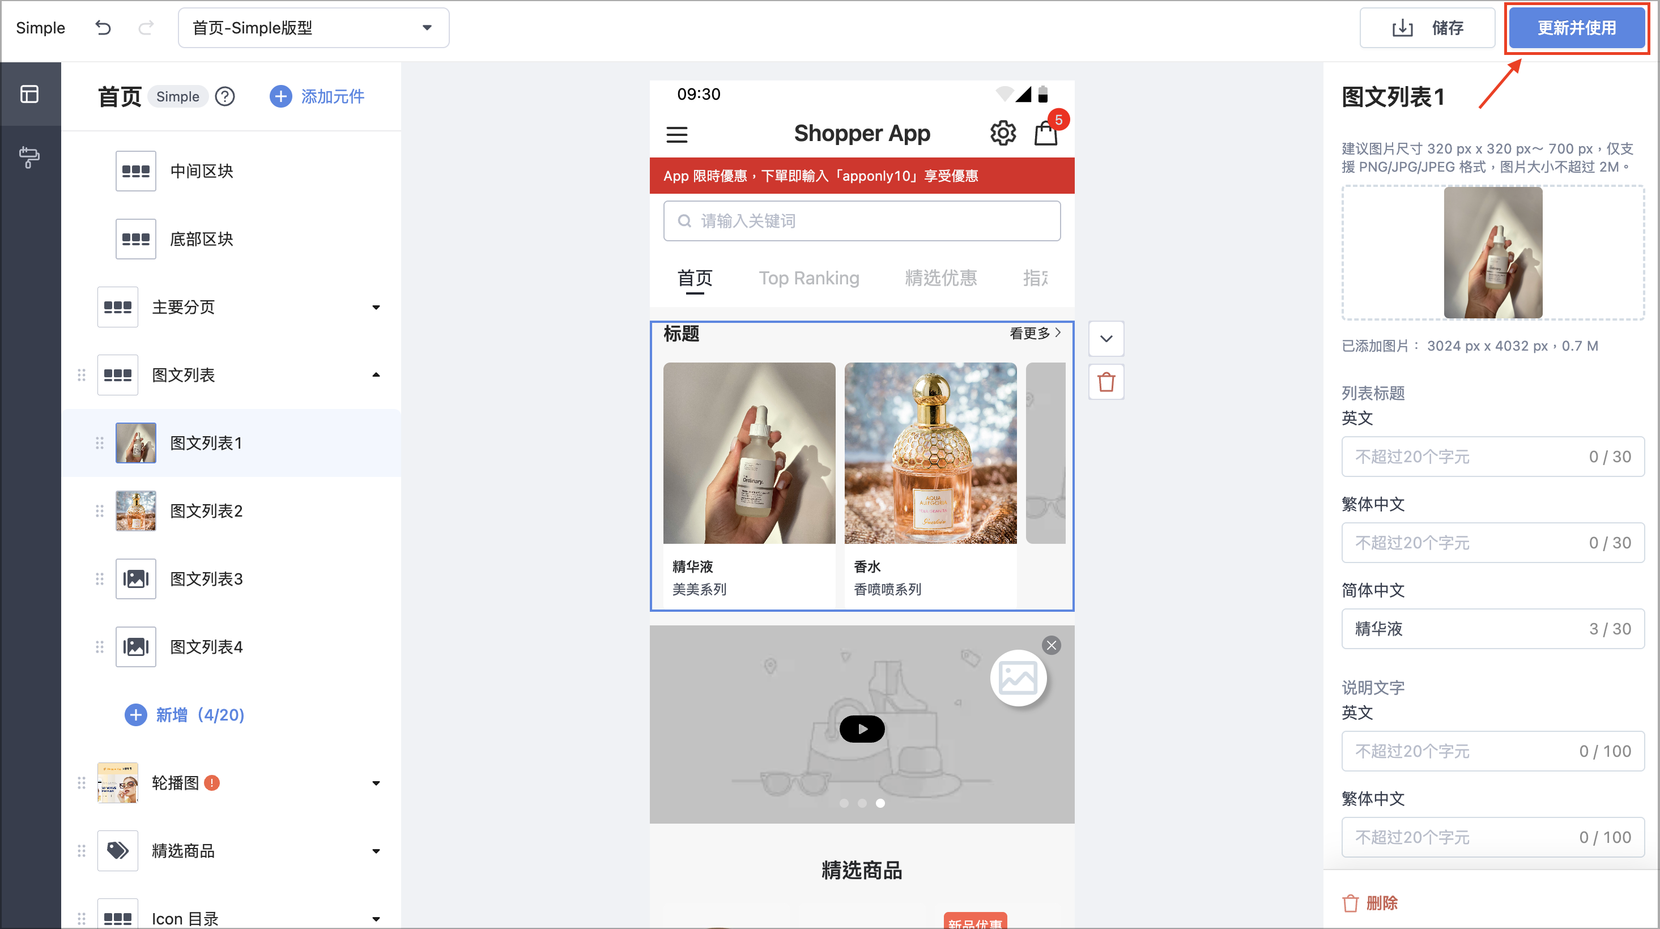Click the 香水 product card
This screenshot has height=929, width=1660.
coord(930,484)
